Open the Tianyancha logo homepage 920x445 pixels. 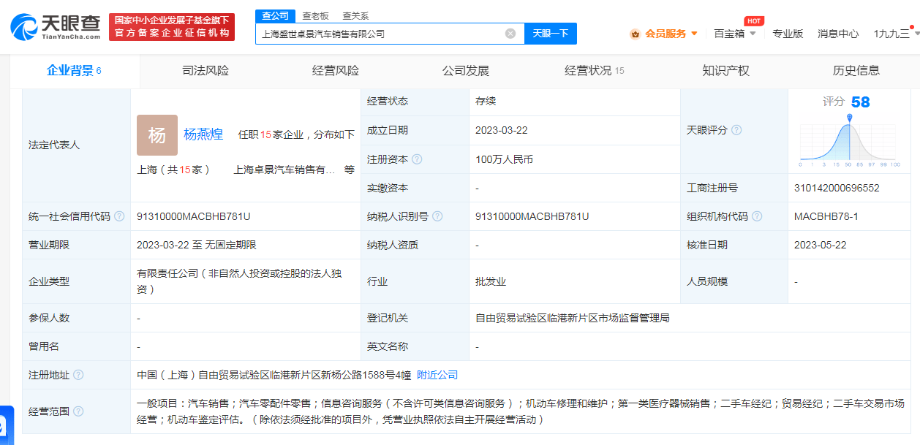tap(56, 27)
